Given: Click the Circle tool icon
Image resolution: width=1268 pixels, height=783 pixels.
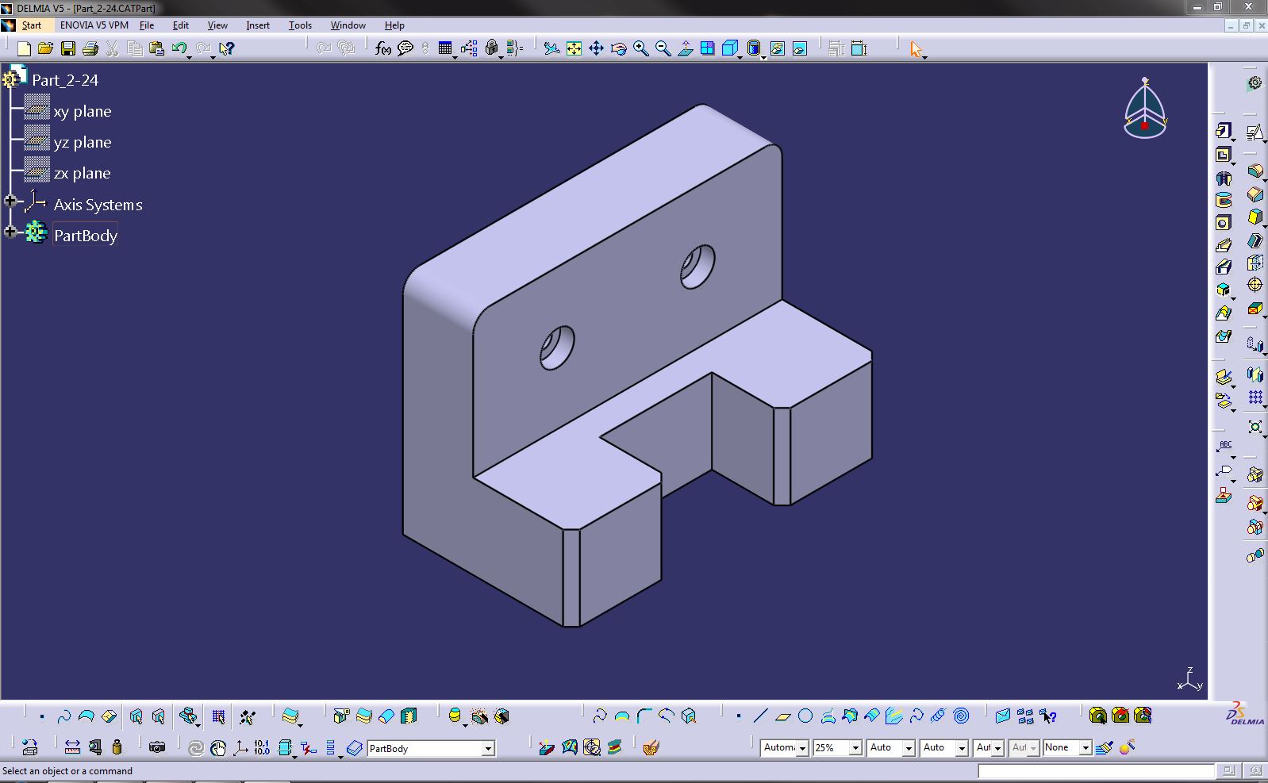Looking at the screenshot, I should (805, 716).
